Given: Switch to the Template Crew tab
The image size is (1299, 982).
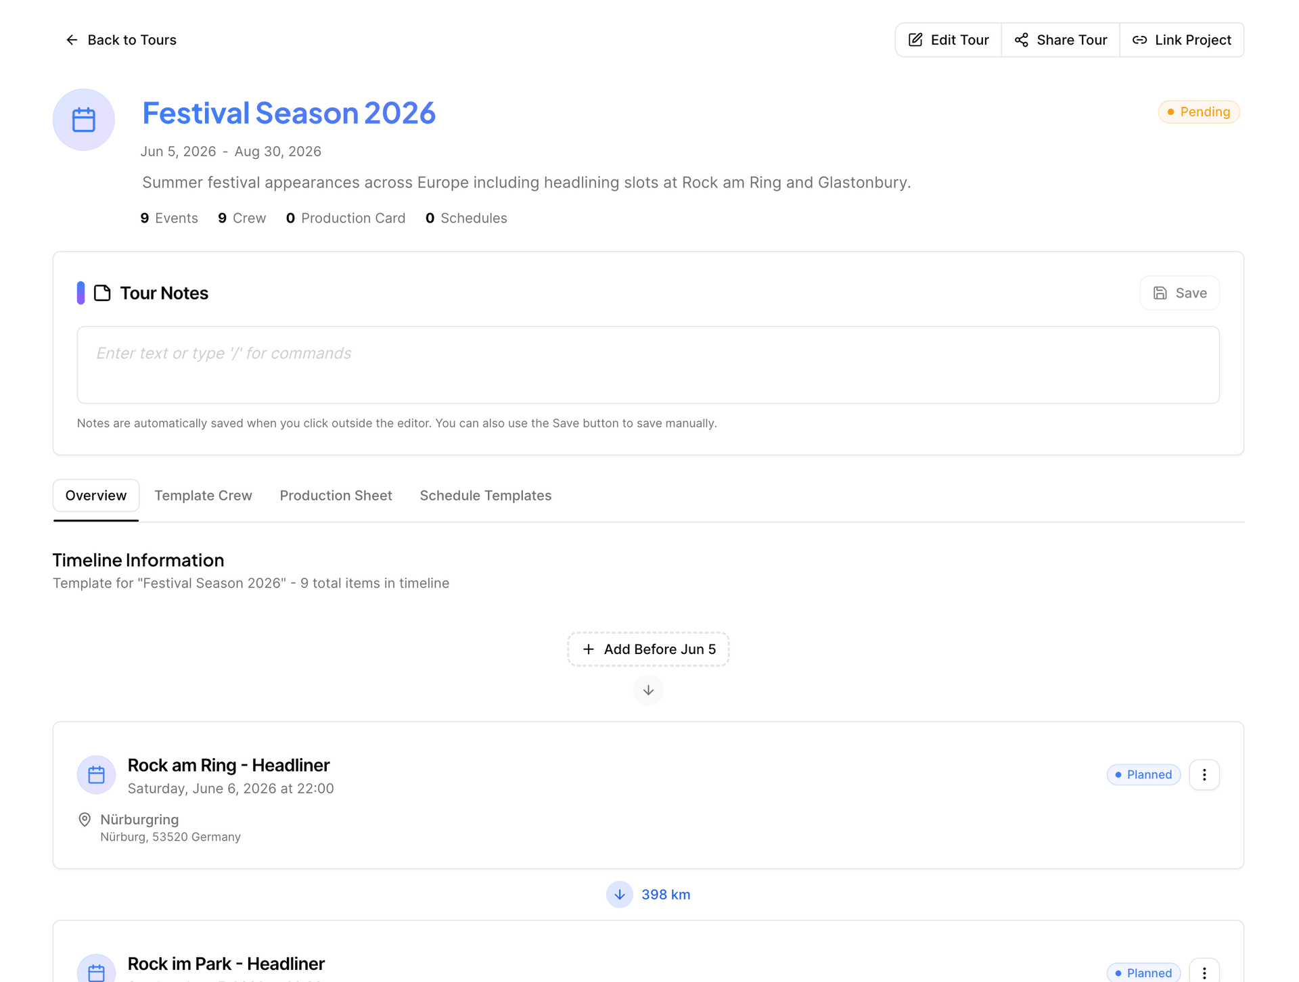Looking at the screenshot, I should (203, 495).
